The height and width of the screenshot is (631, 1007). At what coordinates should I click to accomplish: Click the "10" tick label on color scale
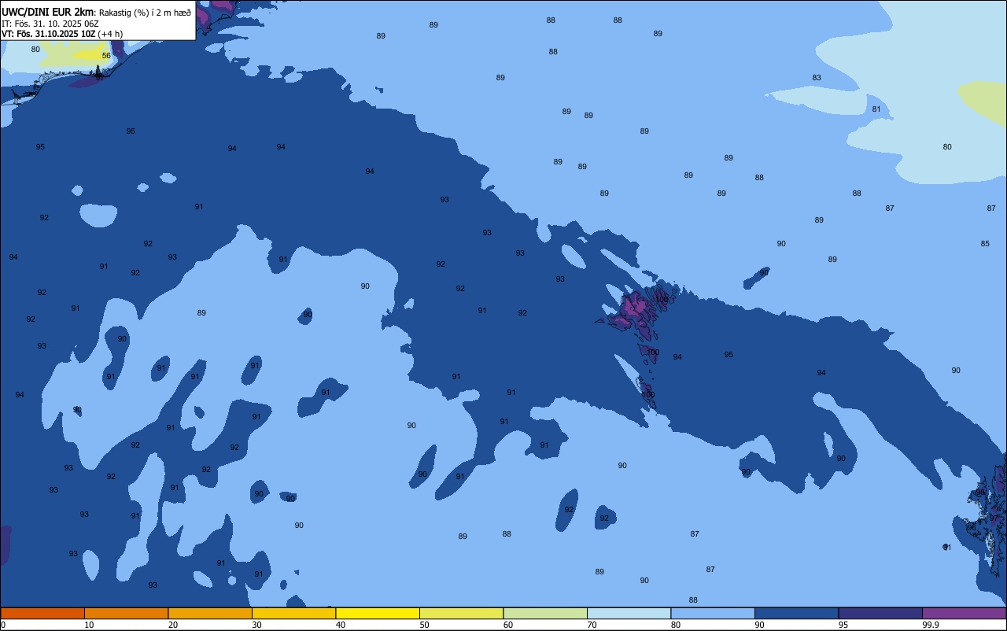(90, 625)
